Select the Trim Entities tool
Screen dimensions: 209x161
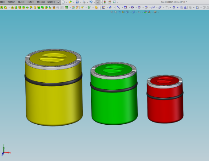(x=190, y=8)
